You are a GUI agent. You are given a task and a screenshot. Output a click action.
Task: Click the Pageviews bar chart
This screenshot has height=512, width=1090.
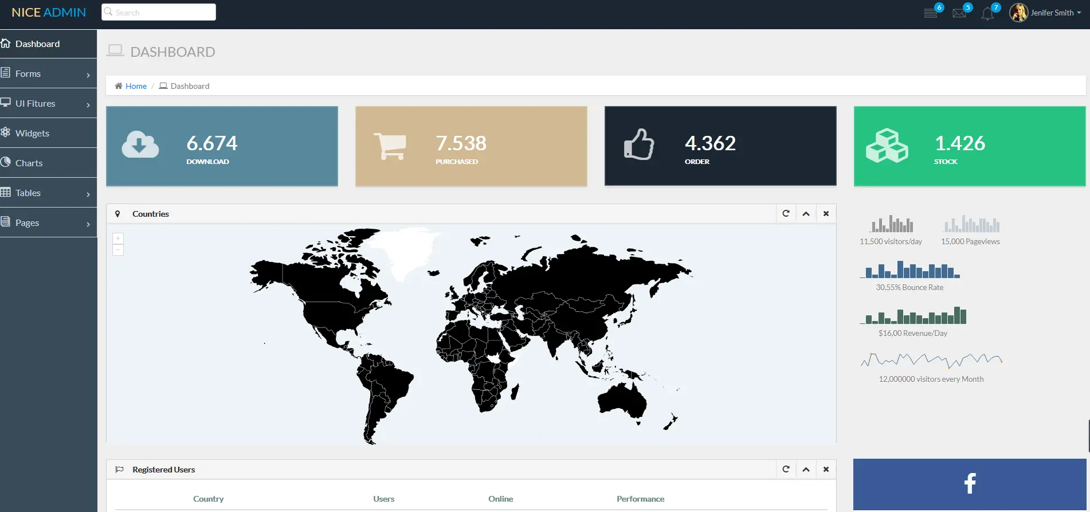(971, 224)
